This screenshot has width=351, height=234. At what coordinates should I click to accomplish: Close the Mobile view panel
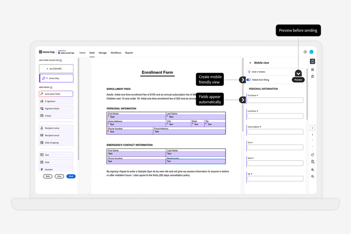tap(250, 62)
